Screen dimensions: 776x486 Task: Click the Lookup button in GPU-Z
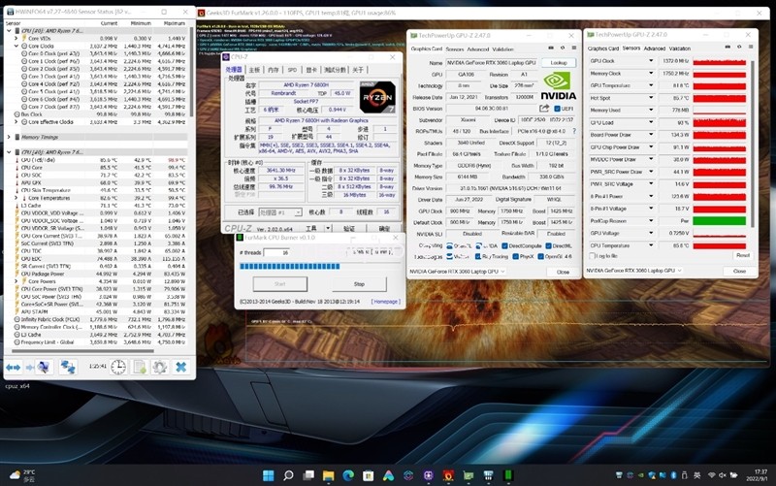click(x=558, y=62)
